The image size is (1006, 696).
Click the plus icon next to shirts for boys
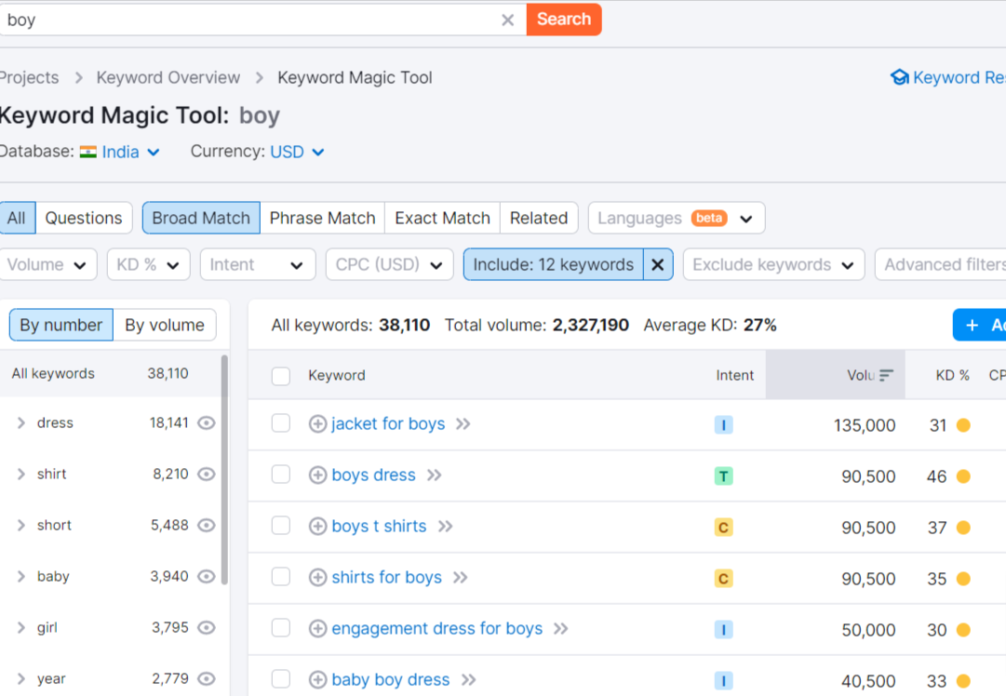(x=317, y=577)
